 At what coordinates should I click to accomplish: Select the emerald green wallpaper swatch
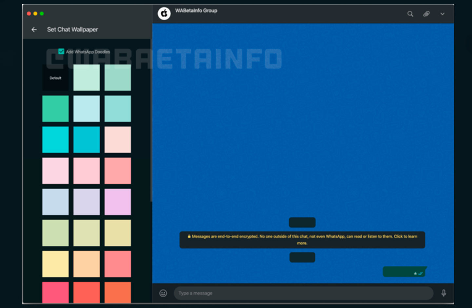pyautogui.click(x=55, y=109)
